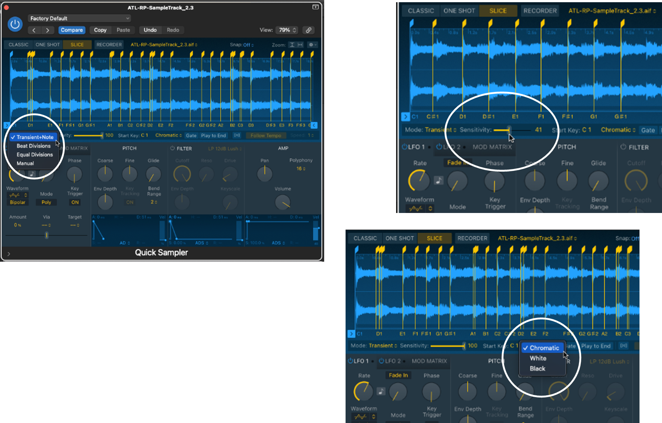Click the icon right of Play to End in main window
Image resolution: width=662 pixels, height=423 pixels.
point(237,135)
